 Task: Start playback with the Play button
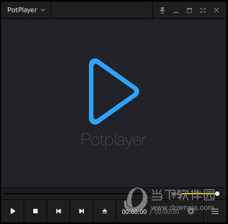click(13, 211)
